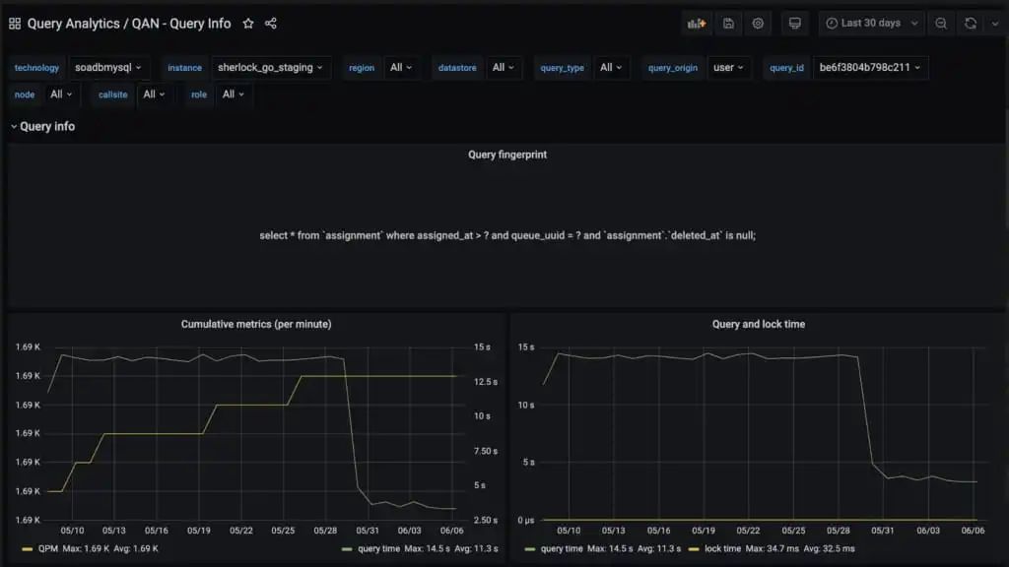Open the refresh interval dropdown arrow
This screenshot has width=1009, height=567.
(995, 24)
